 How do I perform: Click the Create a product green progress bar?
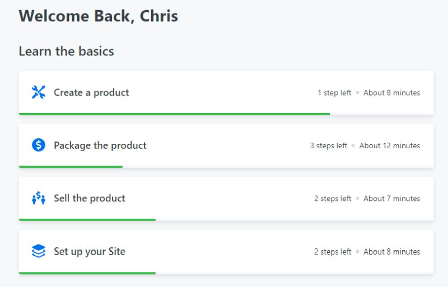click(174, 114)
